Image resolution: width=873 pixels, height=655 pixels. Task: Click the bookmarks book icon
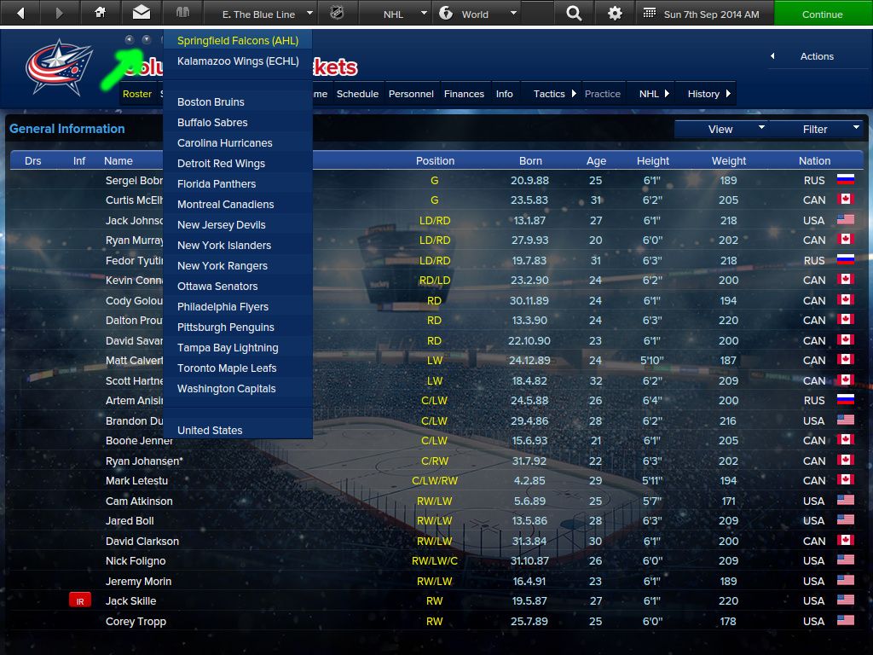(x=182, y=12)
